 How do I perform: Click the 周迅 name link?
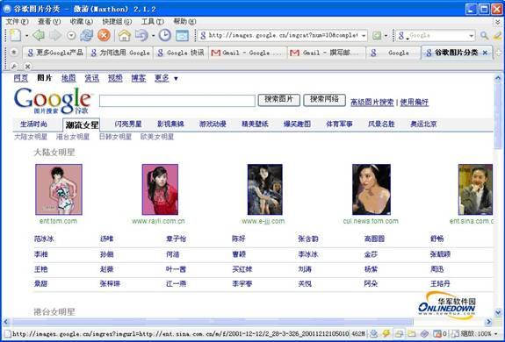coord(437,269)
